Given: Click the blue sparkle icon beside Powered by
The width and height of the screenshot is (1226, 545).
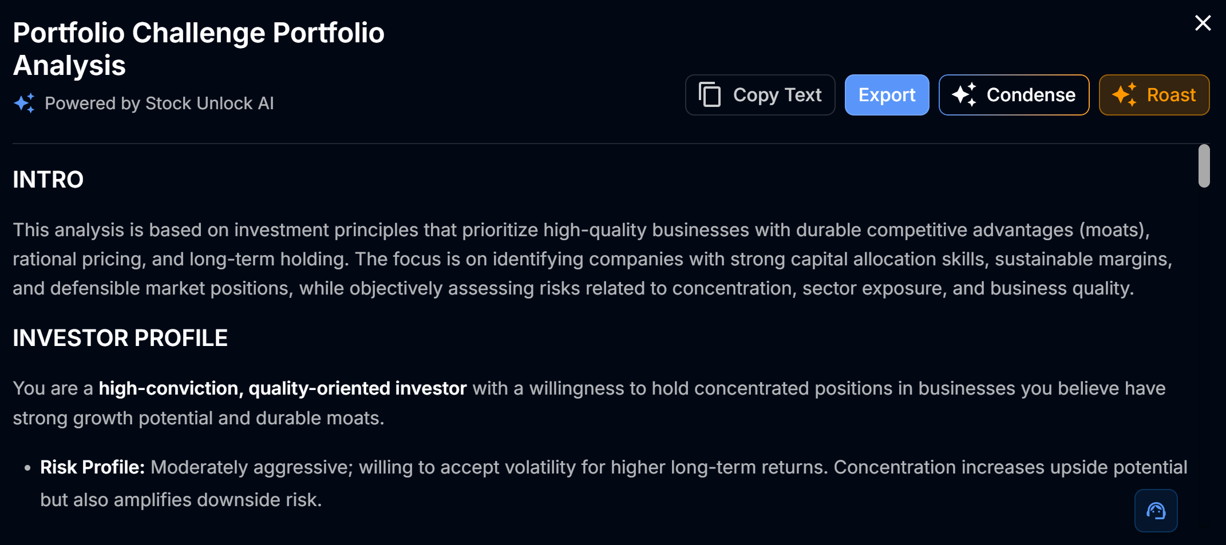Looking at the screenshot, I should point(25,104).
